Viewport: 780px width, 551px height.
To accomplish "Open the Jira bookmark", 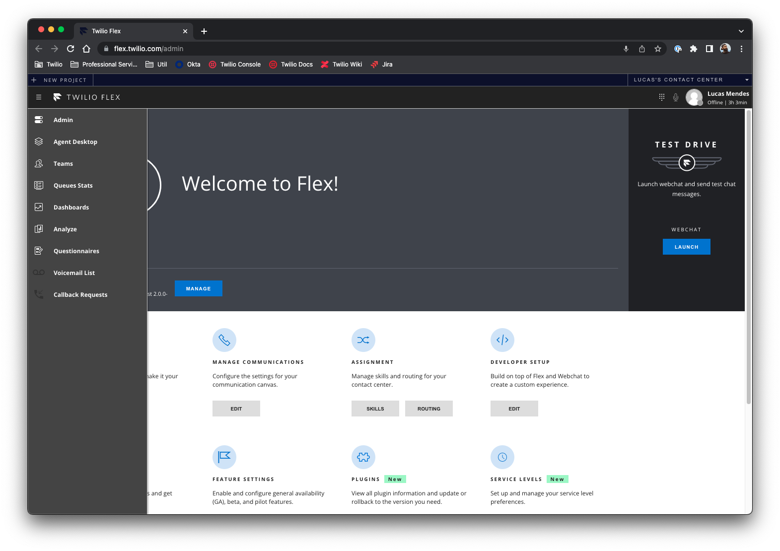I will pyautogui.click(x=381, y=65).
